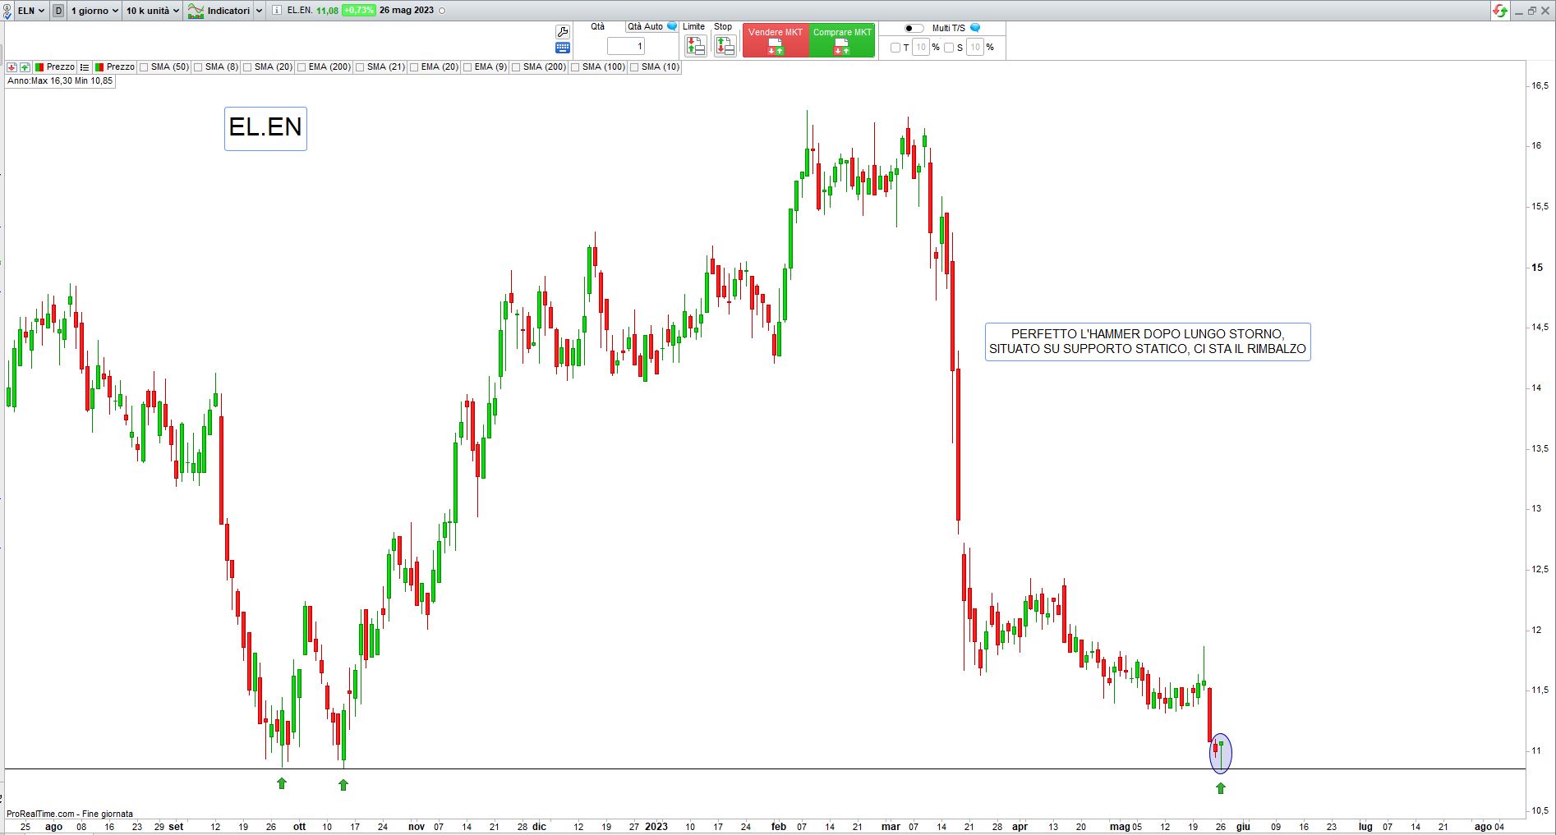1556x835 pixels.
Task: Enable the EMA (200) indicator
Action: tap(302, 67)
